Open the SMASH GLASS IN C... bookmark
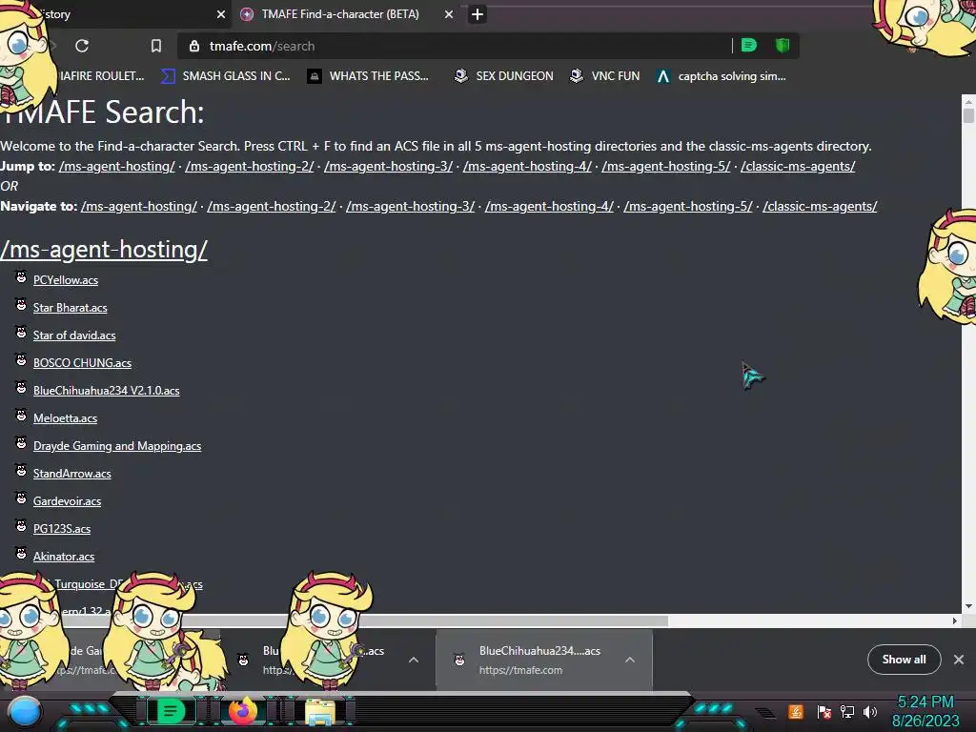The height and width of the screenshot is (732, 976). 225,76
